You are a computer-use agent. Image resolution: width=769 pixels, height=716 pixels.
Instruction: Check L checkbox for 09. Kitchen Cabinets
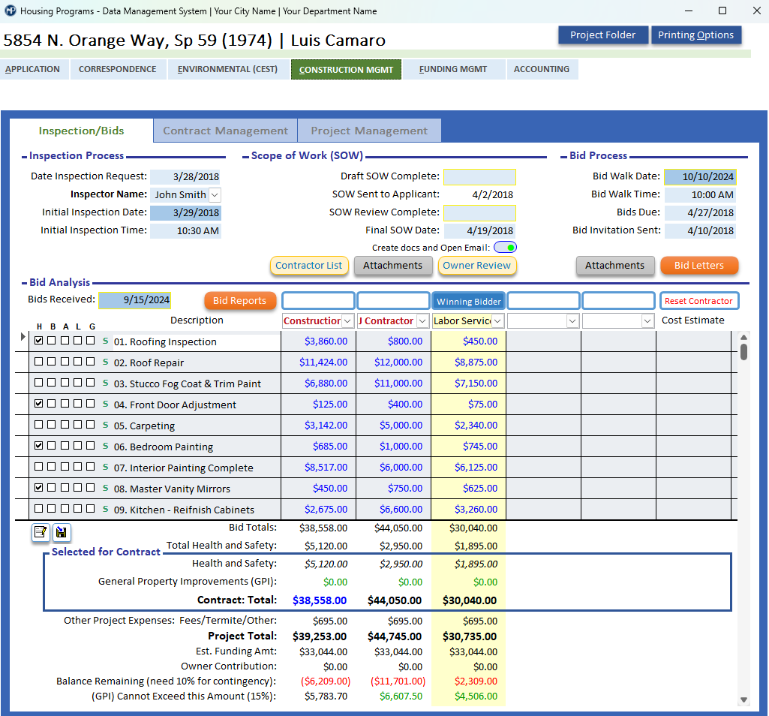(x=77, y=508)
